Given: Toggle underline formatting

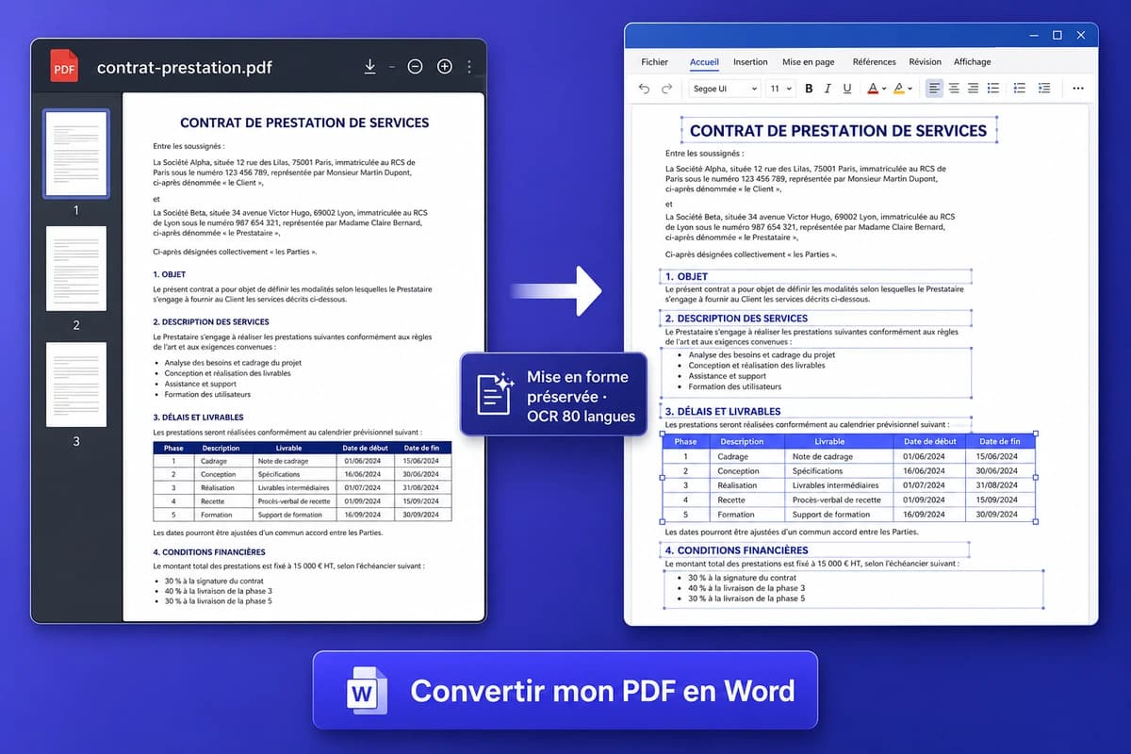Looking at the screenshot, I should pyautogui.click(x=847, y=89).
